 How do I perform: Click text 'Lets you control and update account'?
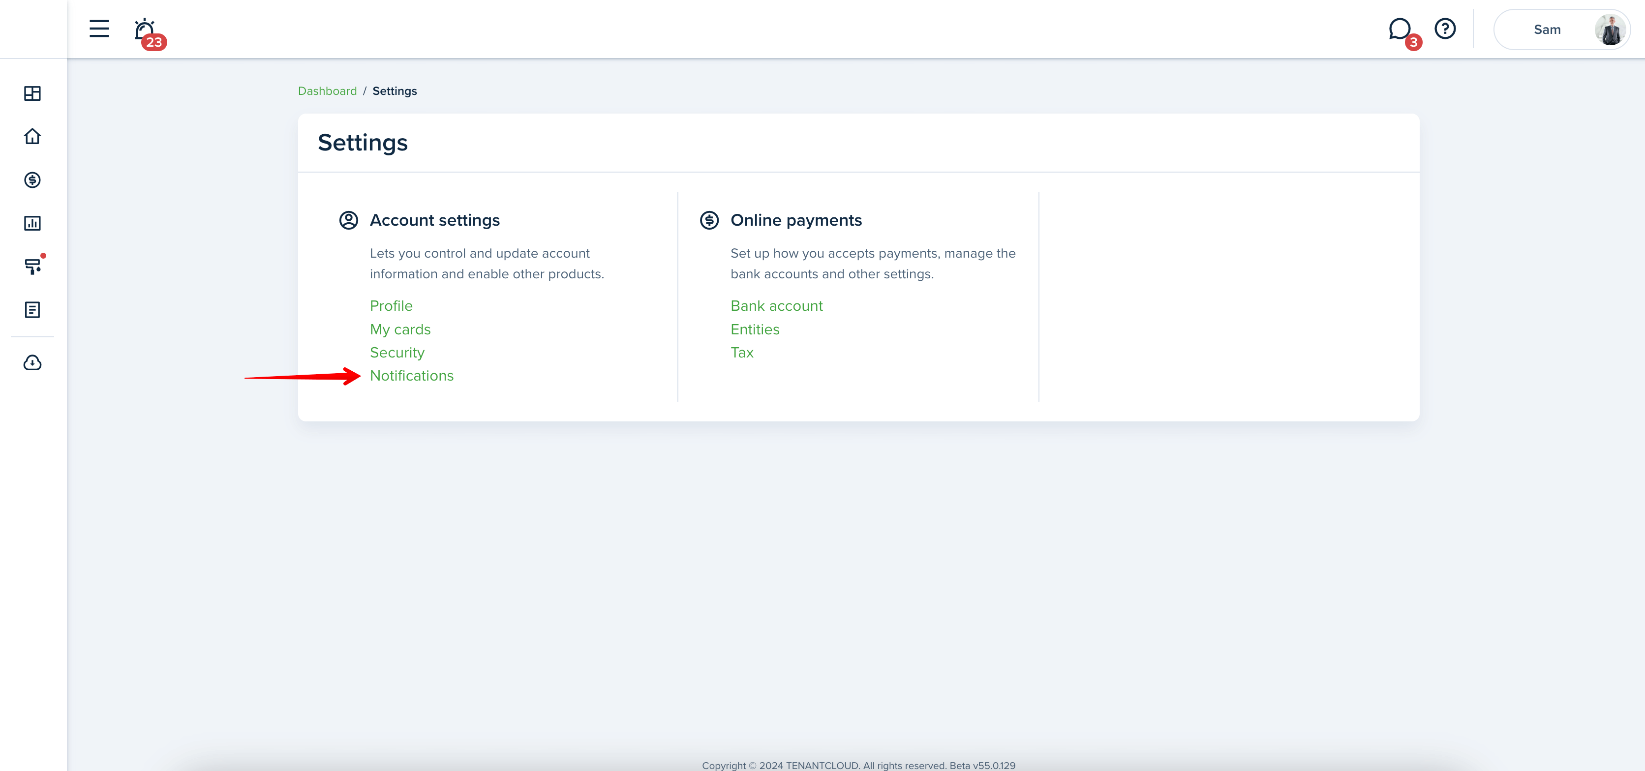(x=480, y=253)
